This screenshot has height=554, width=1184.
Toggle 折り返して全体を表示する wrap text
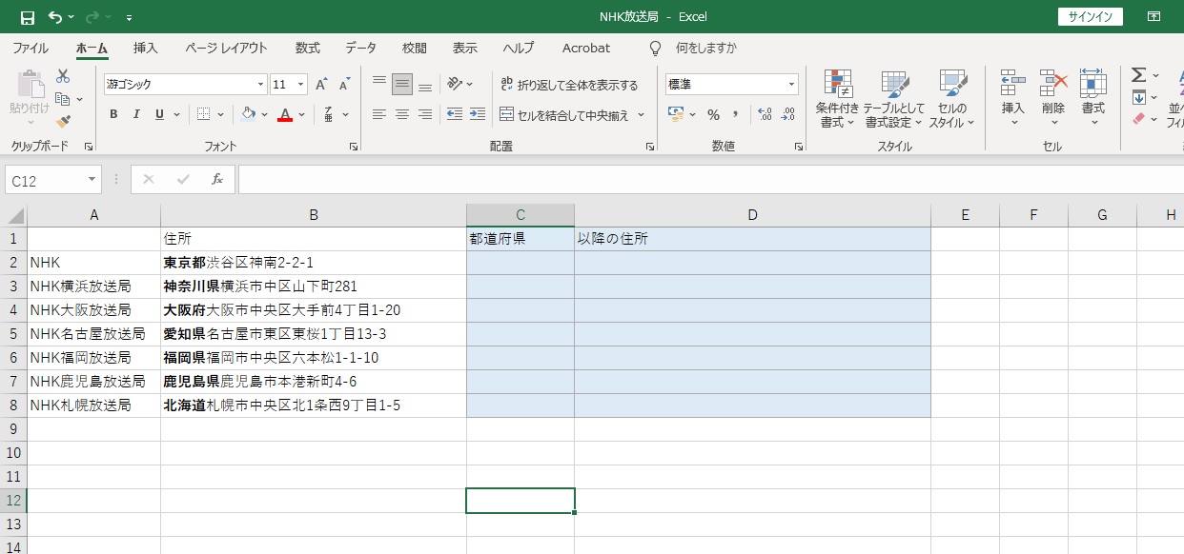pyautogui.click(x=570, y=85)
